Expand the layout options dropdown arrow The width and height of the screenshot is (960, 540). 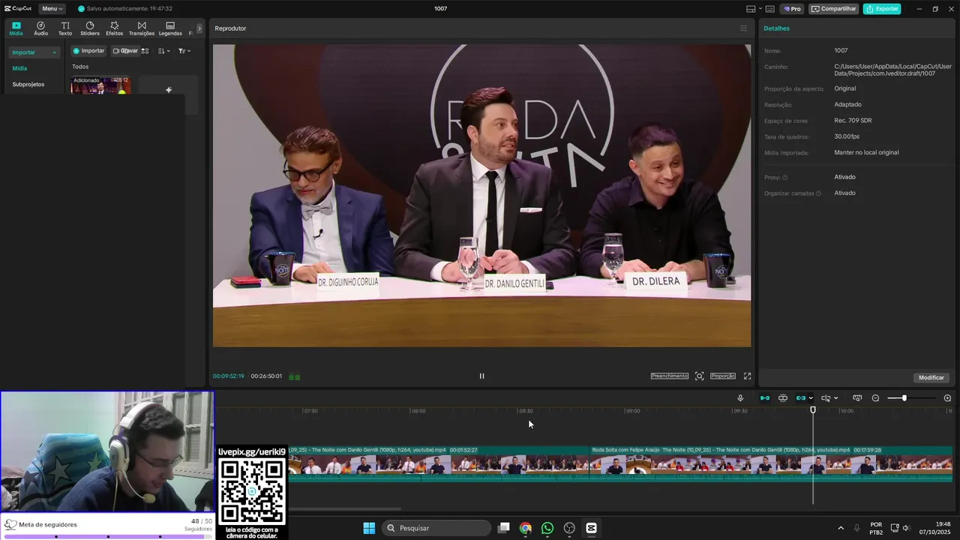tap(760, 9)
